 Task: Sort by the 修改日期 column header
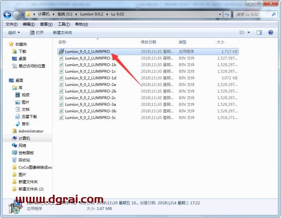(x=149, y=42)
